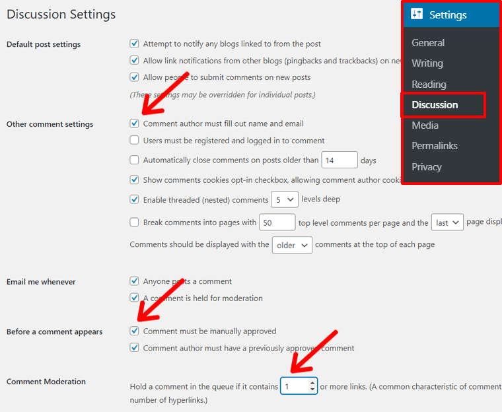Expand the 'older' comments order dropdown

coord(292,245)
